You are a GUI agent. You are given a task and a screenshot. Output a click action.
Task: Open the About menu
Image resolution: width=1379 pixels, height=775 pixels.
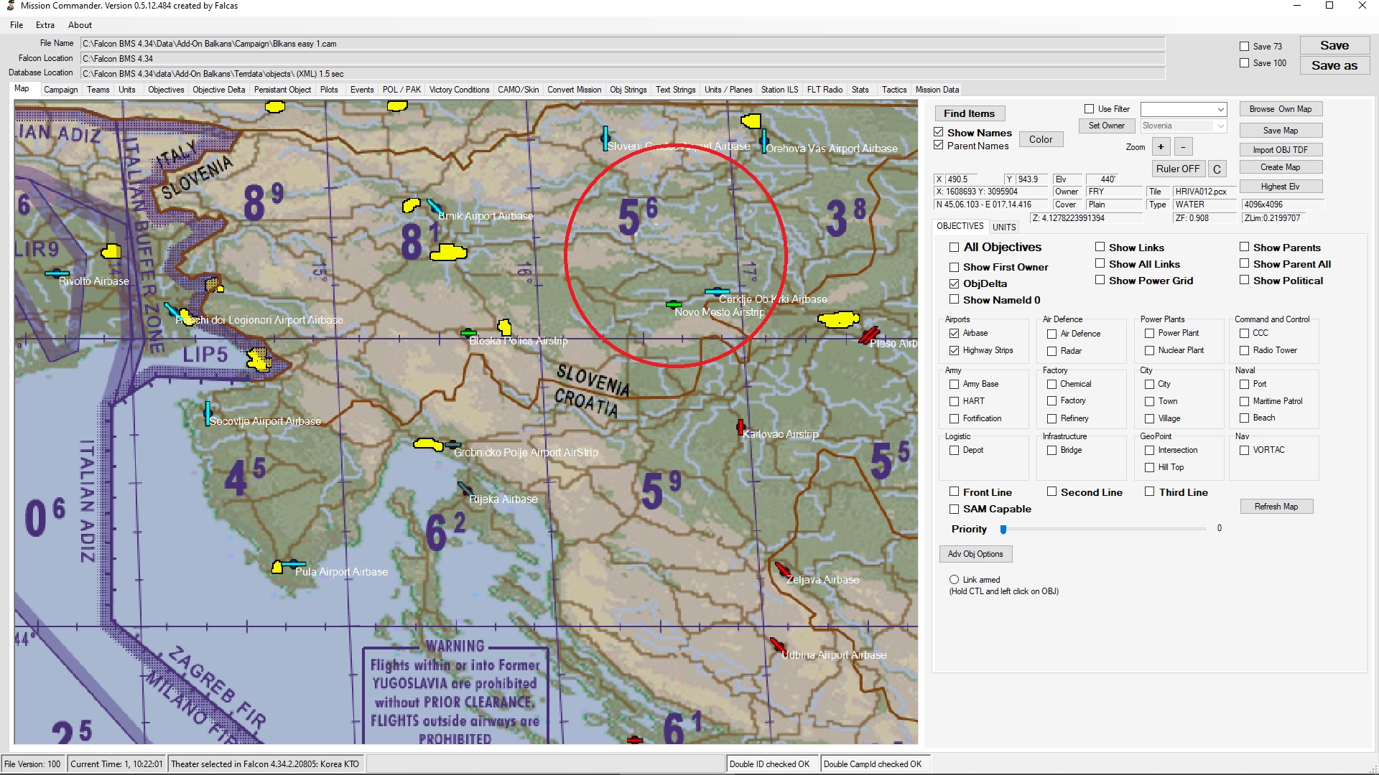[80, 25]
